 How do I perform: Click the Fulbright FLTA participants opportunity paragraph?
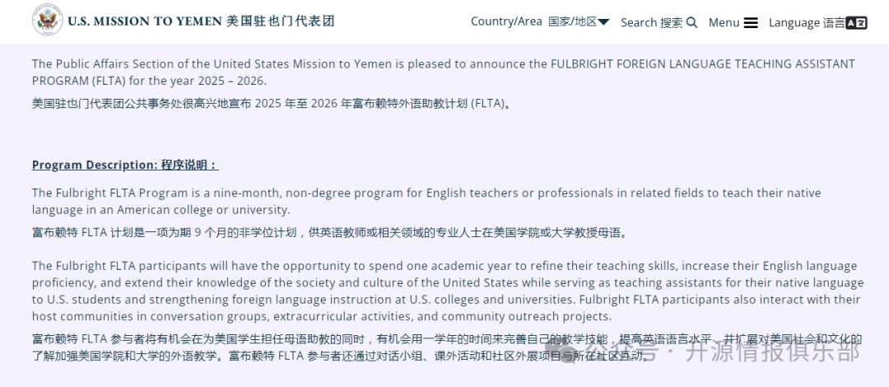[x=445, y=291]
